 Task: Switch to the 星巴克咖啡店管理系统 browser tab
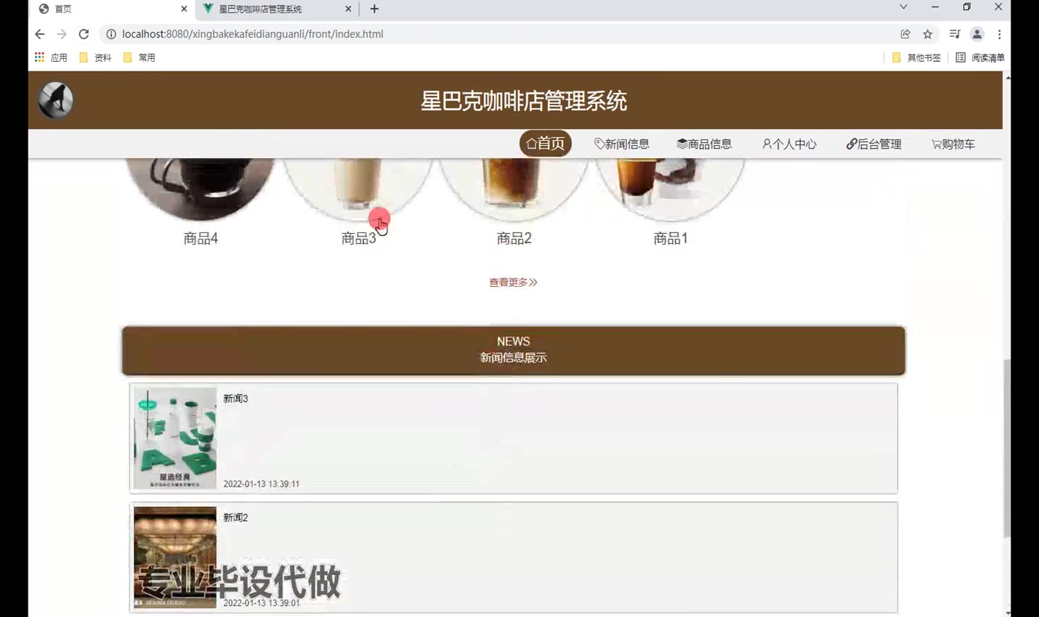[x=276, y=9]
